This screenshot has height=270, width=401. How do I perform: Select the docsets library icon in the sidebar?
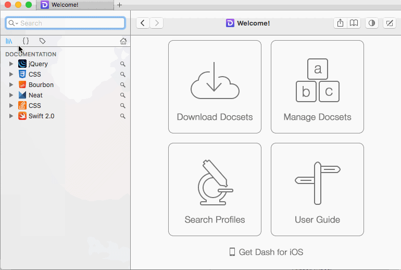[x=9, y=41]
